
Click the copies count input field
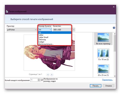34,80
